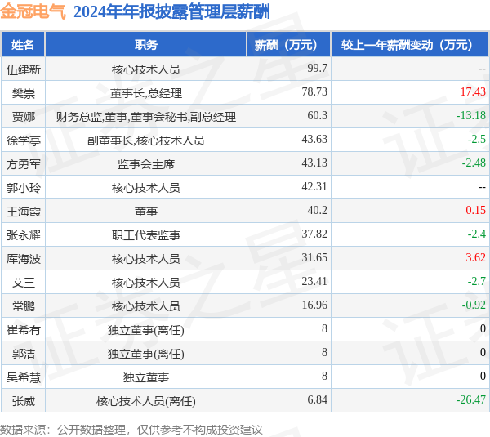Click the change value -2.4
490x437 pixels.
coord(477,234)
